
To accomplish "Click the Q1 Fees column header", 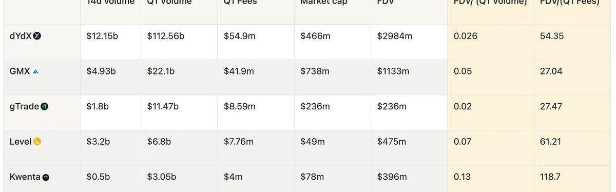I will tap(240, 2).
